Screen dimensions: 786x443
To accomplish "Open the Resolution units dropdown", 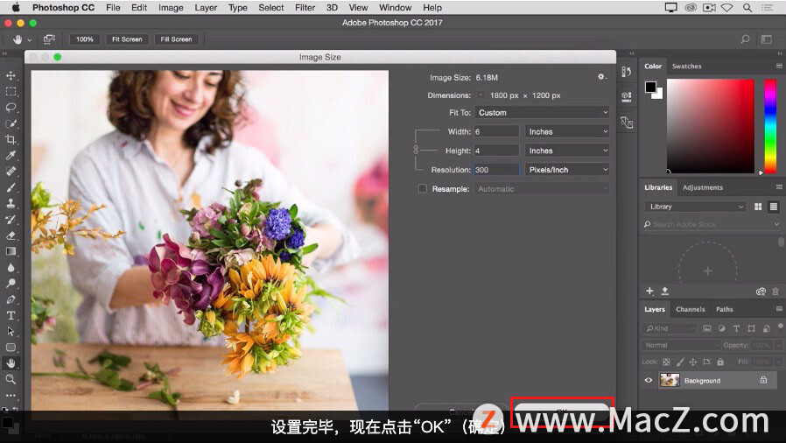I will [x=567, y=169].
